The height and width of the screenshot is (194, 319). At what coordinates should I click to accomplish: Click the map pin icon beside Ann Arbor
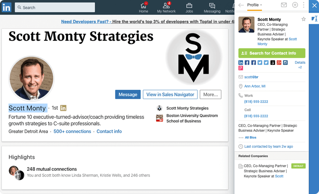(x=241, y=86)
